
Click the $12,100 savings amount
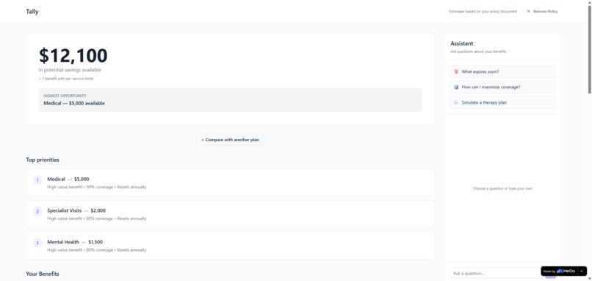(73, 56)
